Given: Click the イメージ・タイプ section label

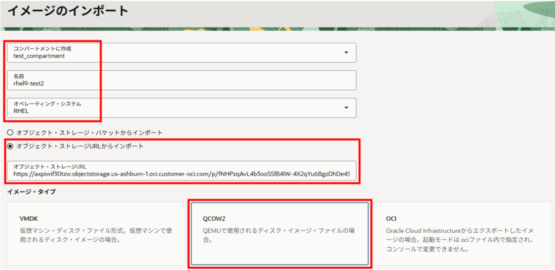Looking at the screenshot, I should (31, 192).
